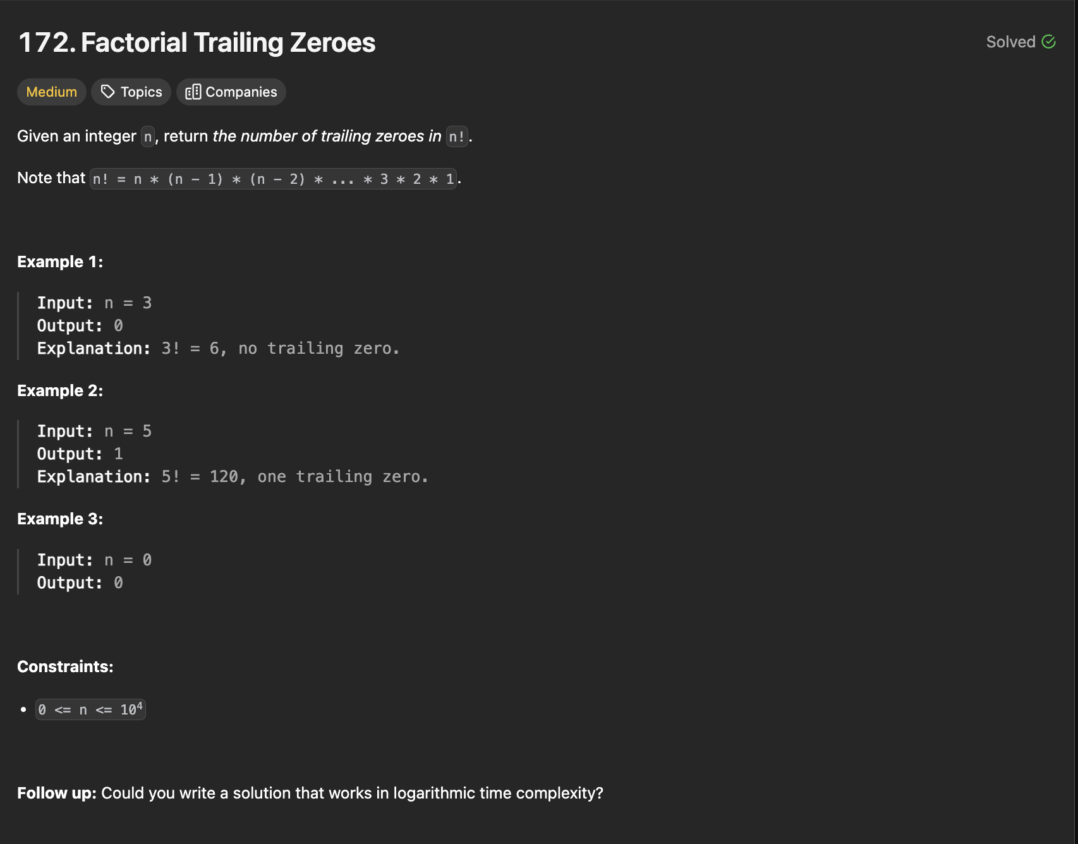Image resolution: width=1078 pixels, height=844 pixels.
Task: Click the tag icon in Topics
Action: pos(108,92)
